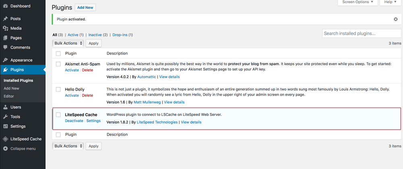Click the Pages sidebar icon
Image resolution: width=403 pixels, height=169 pixels.
point(5,38)
